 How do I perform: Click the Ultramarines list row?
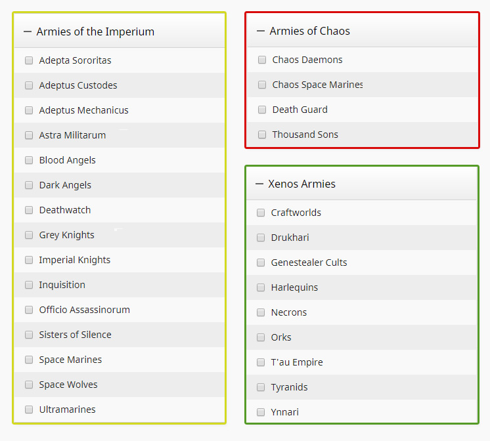[x=120, y=409]
